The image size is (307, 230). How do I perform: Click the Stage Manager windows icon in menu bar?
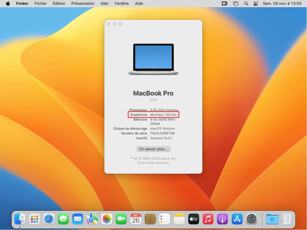[x=236, y=4]
